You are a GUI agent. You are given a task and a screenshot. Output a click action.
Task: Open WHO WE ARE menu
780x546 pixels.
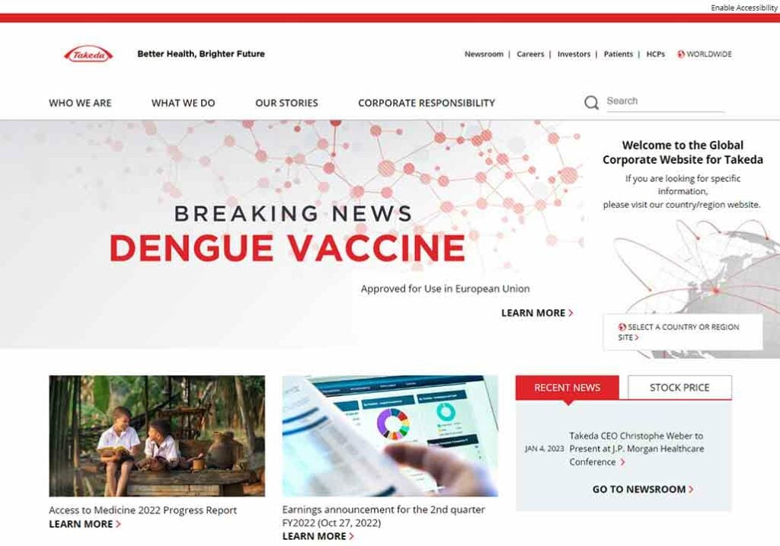tap(80, 103)
